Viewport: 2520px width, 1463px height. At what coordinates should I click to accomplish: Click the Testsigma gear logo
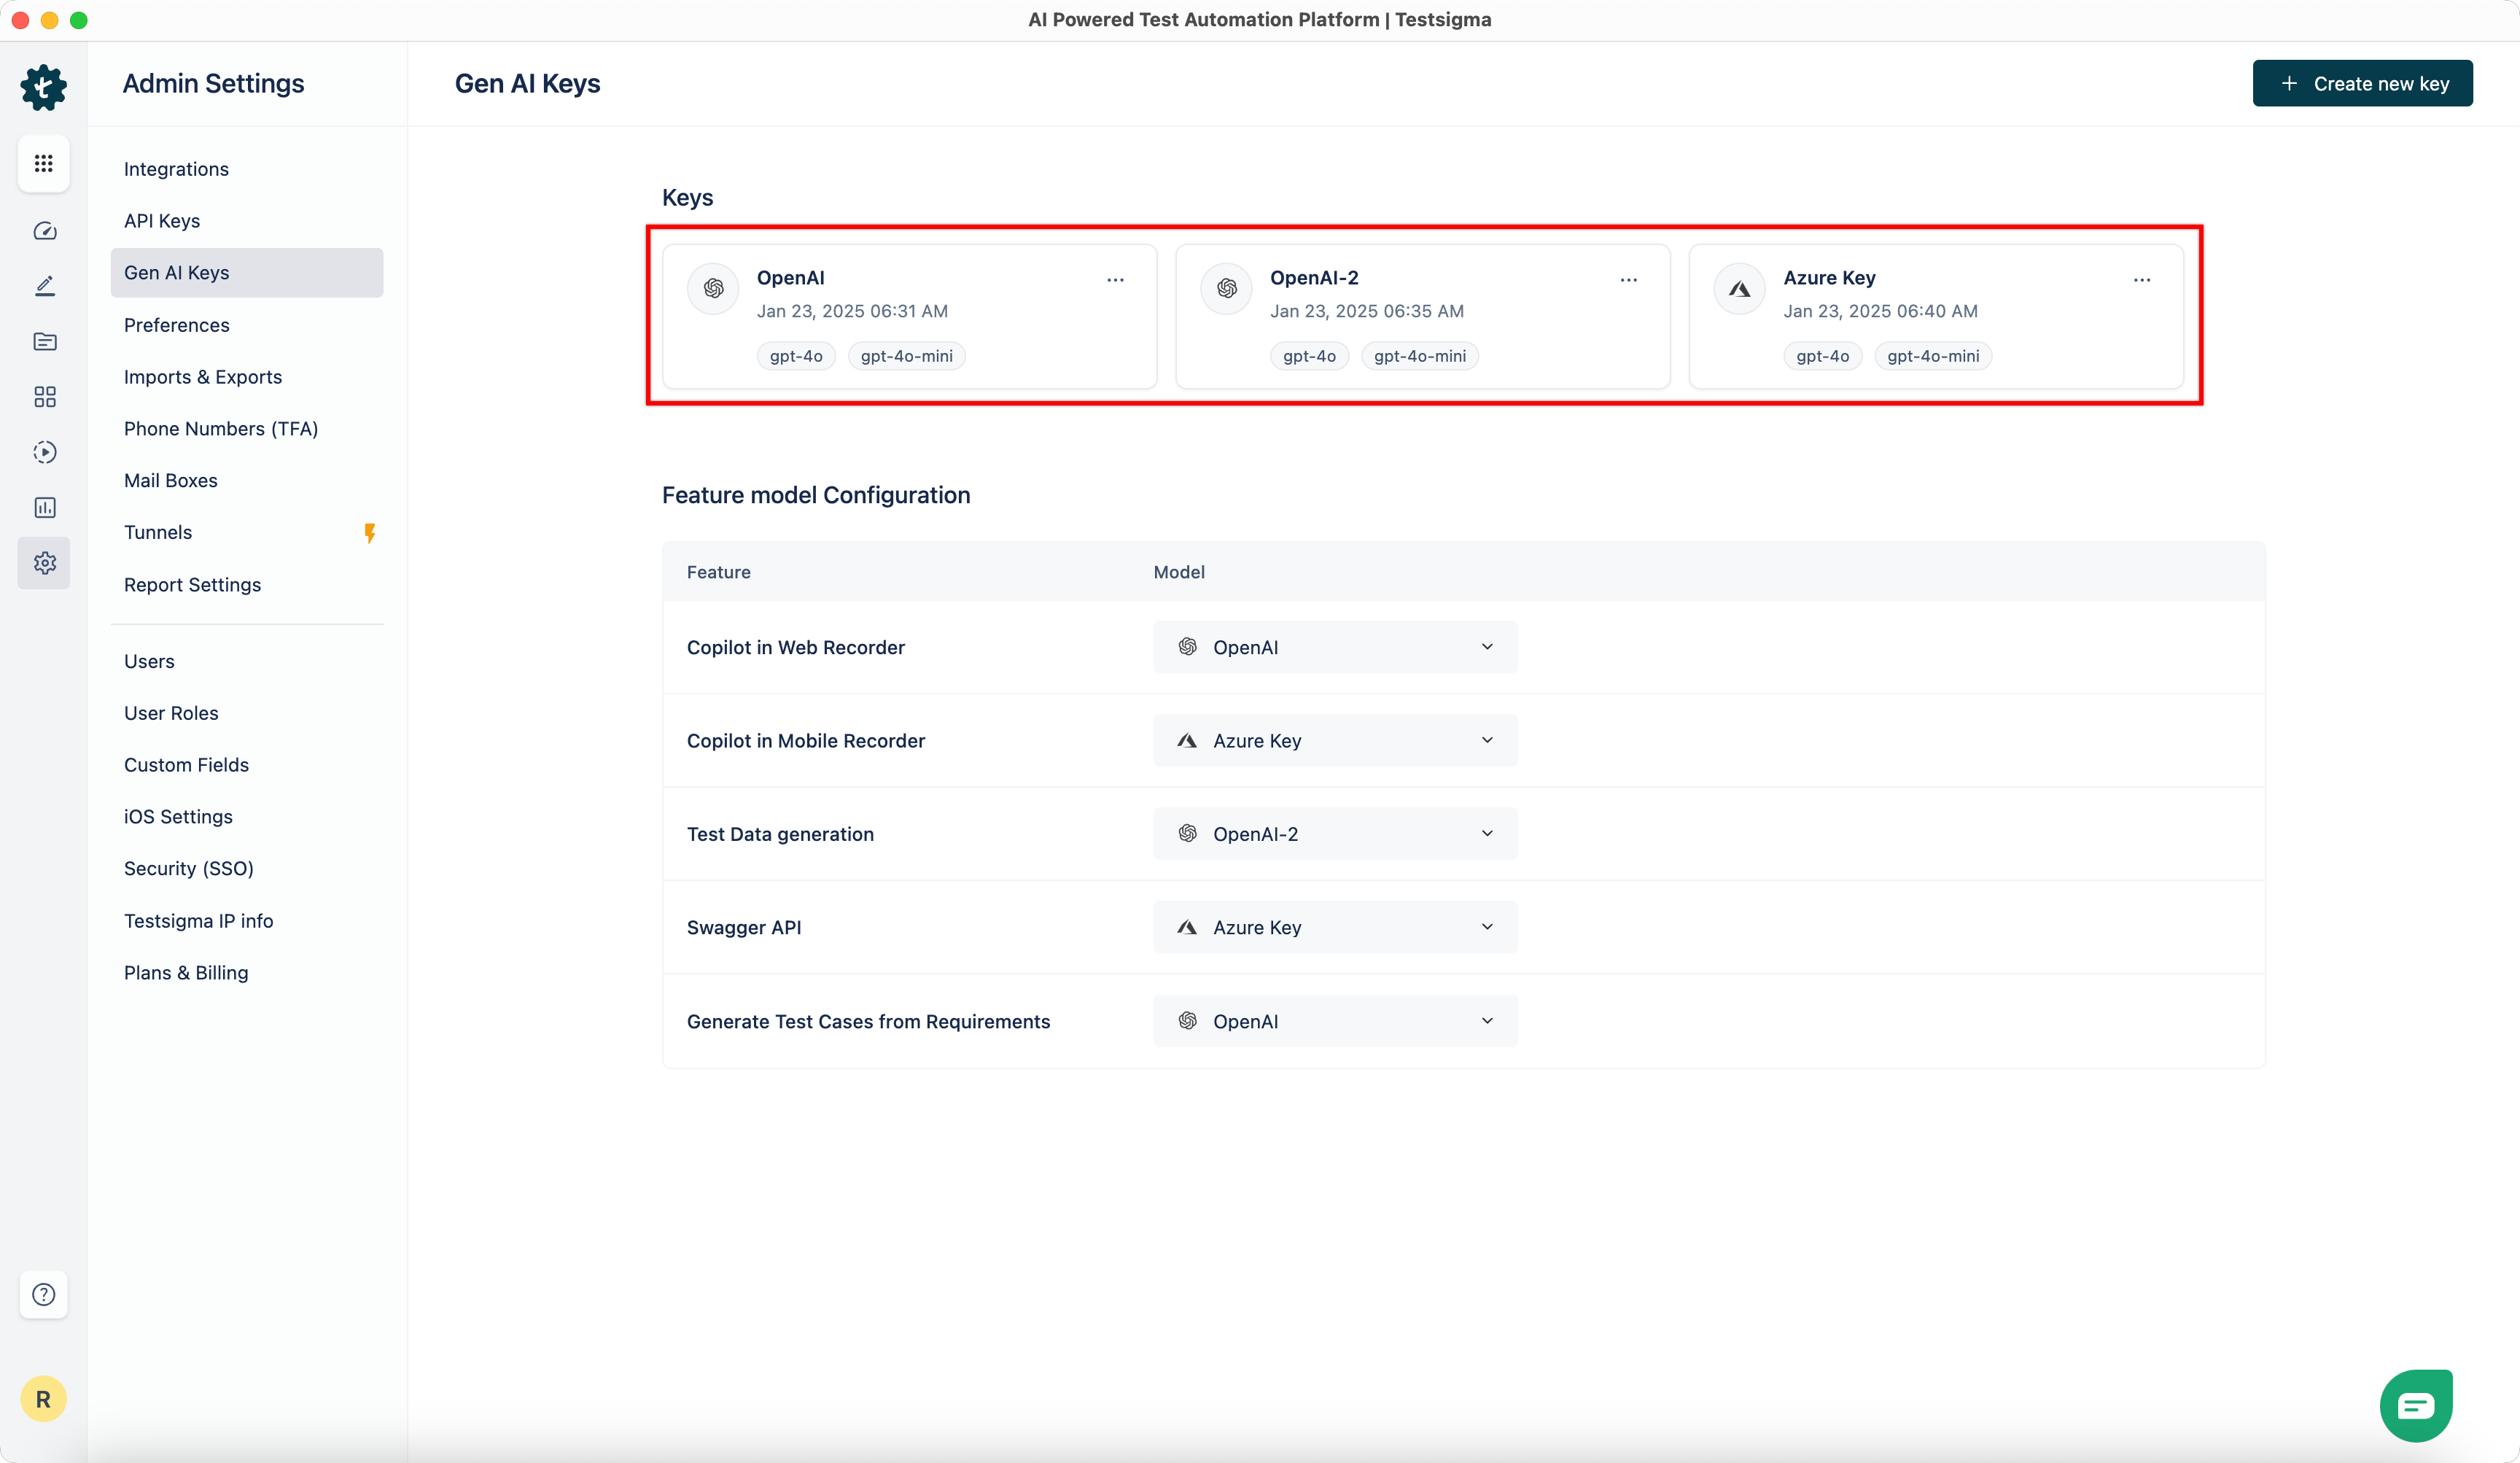[x=43, y=87]
